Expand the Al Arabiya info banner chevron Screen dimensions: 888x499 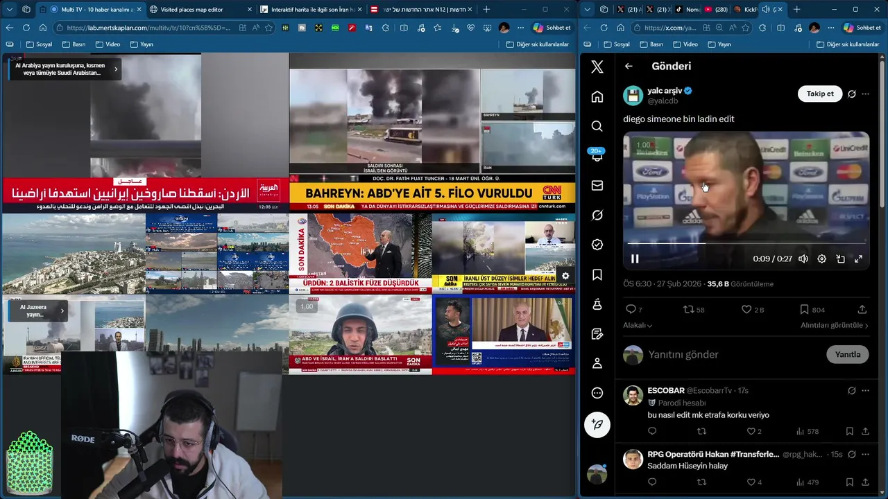pyautogui.click(x=116, y=69)
